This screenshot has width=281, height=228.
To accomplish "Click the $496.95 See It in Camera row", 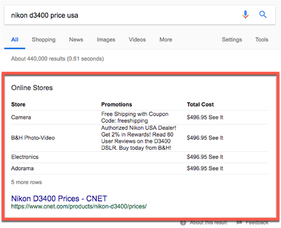I will click(205, 117).
